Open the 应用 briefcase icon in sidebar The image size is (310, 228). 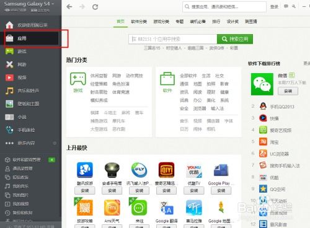click(x=9, y=38)
